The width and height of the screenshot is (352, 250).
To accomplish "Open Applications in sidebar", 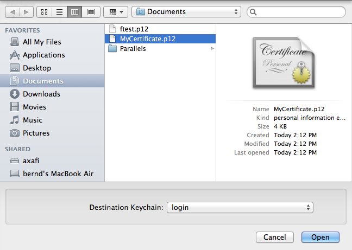I will (x=44, y=55).
